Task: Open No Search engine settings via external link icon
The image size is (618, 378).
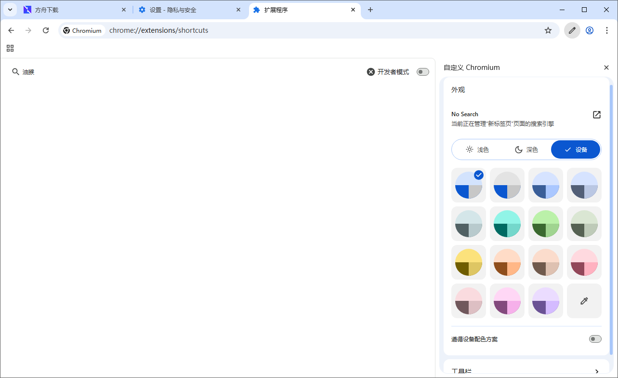Action: point(596,115)
